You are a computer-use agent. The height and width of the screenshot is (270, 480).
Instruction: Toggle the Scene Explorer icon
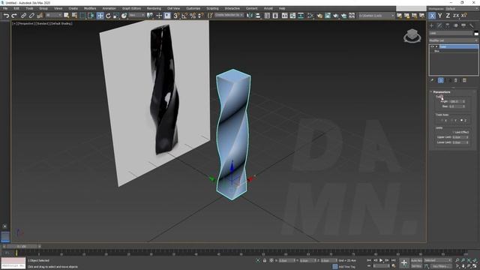pyautogui.click(x=267, y=16)
